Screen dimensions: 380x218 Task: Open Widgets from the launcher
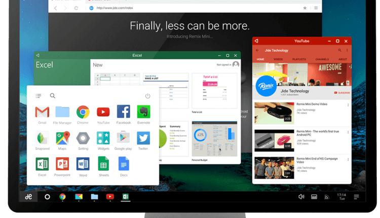(x=103, y=138)
